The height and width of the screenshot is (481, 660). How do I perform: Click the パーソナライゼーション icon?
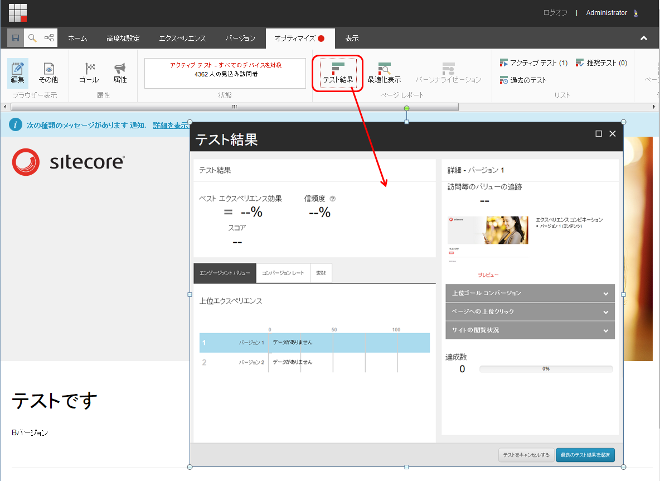coord(448,73)
